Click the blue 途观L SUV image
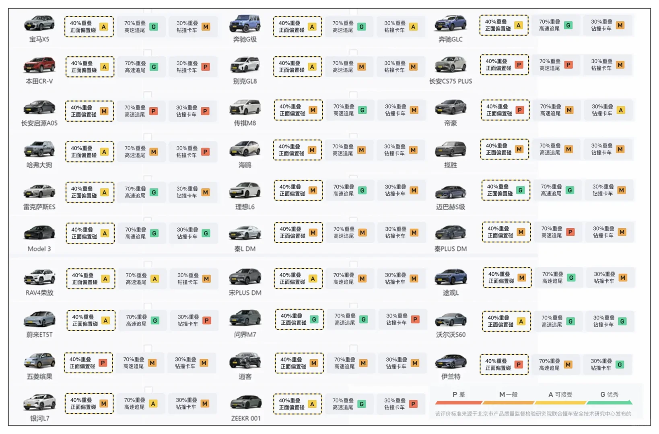The width and height of the screenshot is (659, 434). click(451, 277)
